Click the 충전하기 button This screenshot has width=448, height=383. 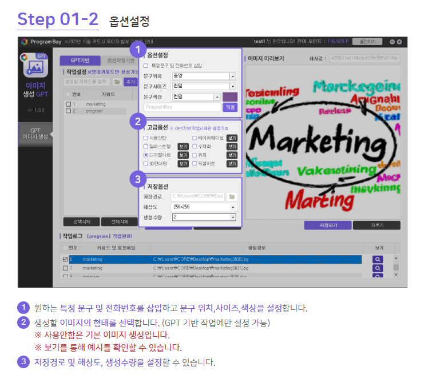367,42
